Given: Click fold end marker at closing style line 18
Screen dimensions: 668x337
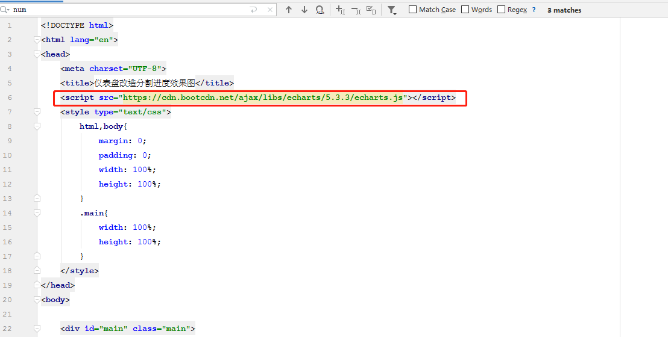Looking at the screenshot, I should point(37,271).
